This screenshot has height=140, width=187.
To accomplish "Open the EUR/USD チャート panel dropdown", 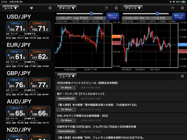I will point(133,8).
